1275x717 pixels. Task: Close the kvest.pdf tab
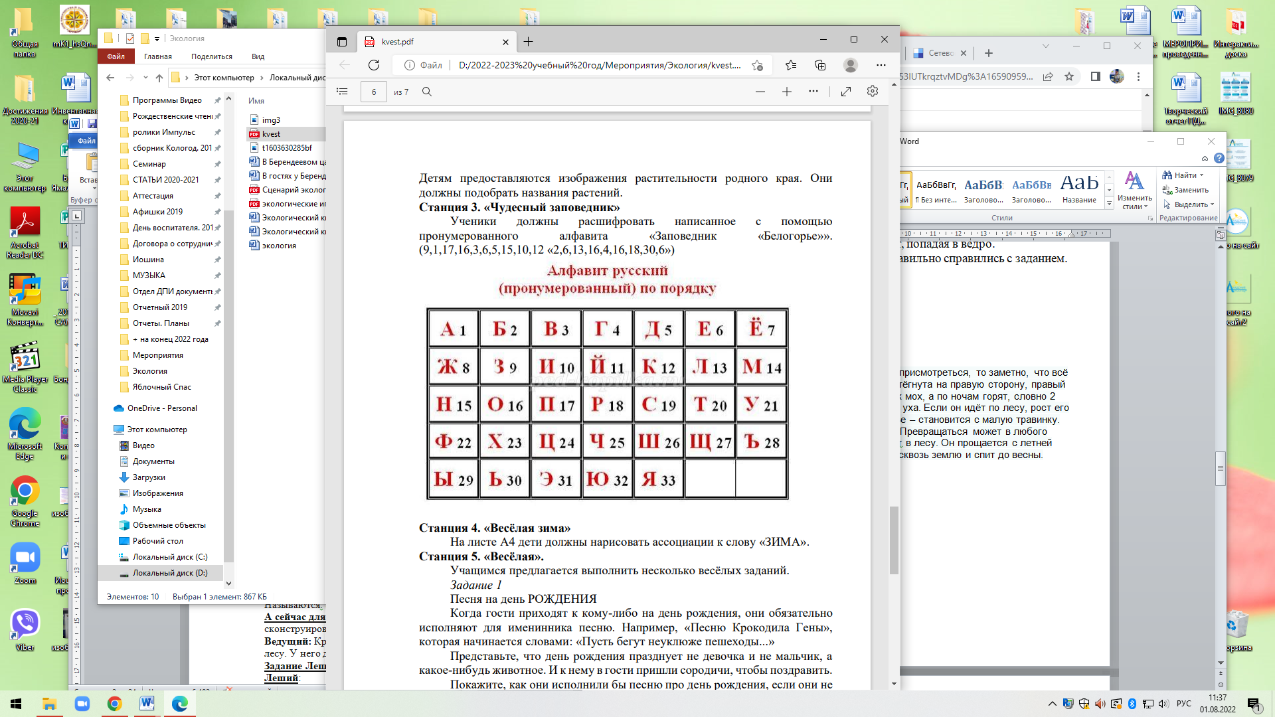click(505, 42)
